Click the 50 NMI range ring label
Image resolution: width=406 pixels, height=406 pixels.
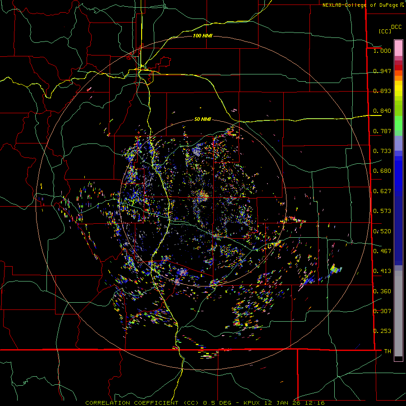203,119
